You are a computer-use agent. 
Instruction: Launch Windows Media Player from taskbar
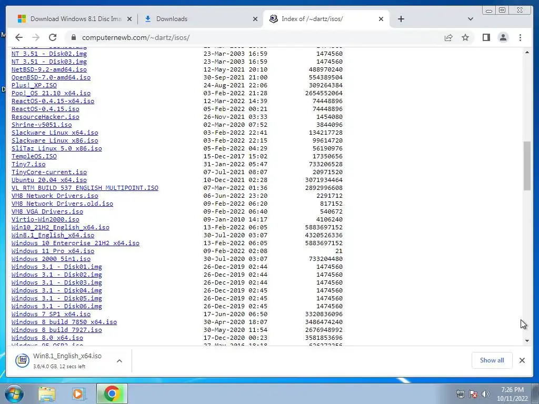78,393
